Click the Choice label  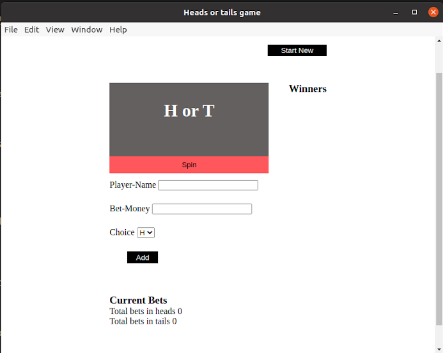click(122, 232)
